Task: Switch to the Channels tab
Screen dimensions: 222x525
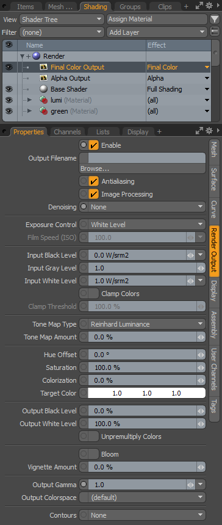Action: pos(67,132)
